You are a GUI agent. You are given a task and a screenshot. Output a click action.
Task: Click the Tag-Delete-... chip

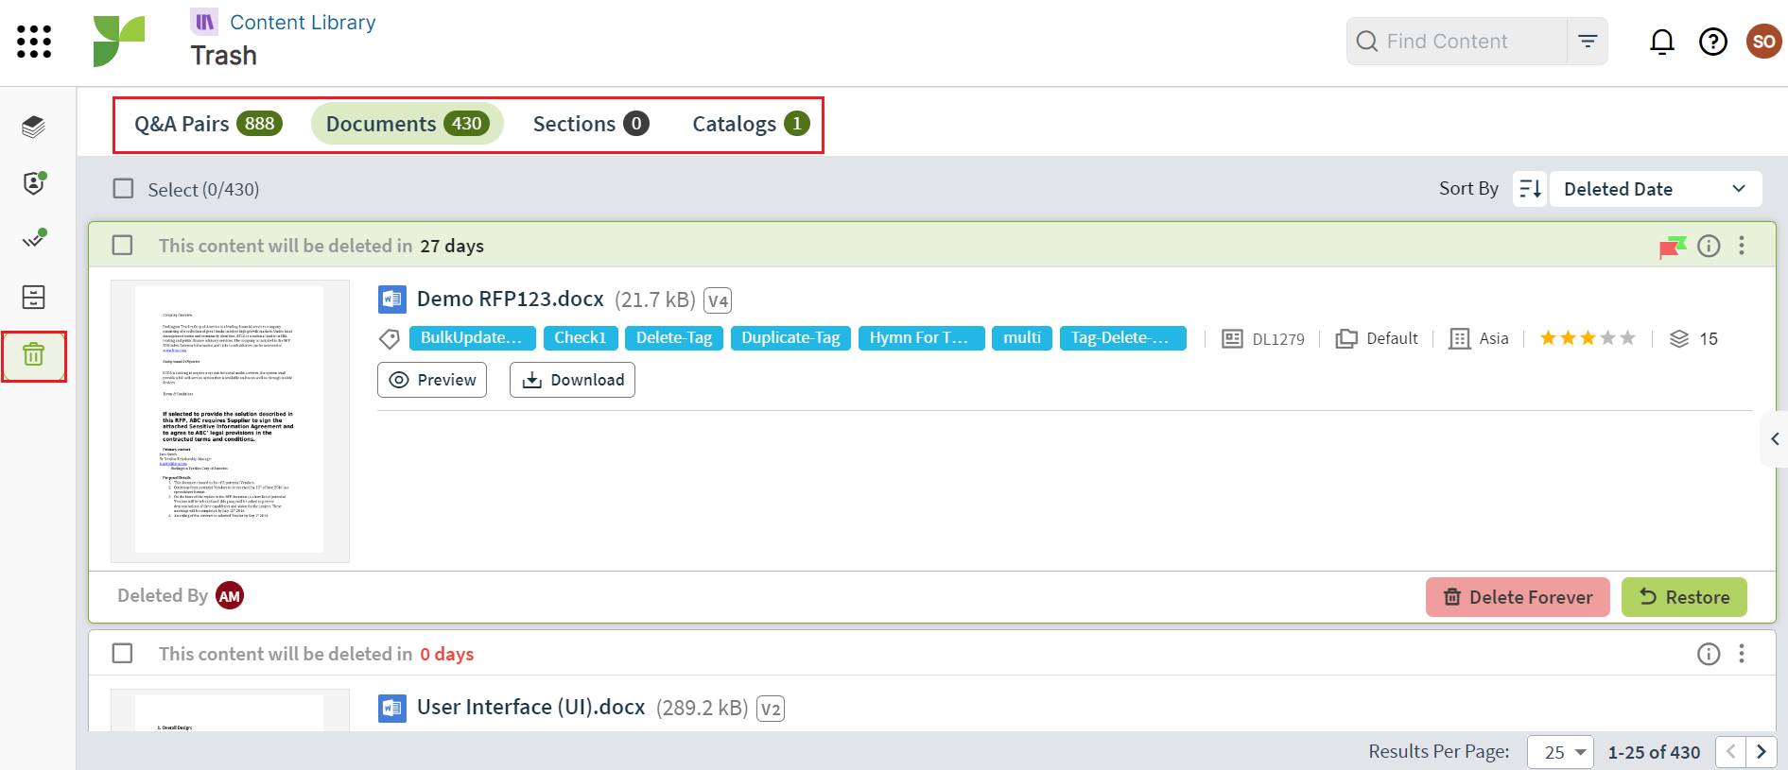[x=1122, y=338]
